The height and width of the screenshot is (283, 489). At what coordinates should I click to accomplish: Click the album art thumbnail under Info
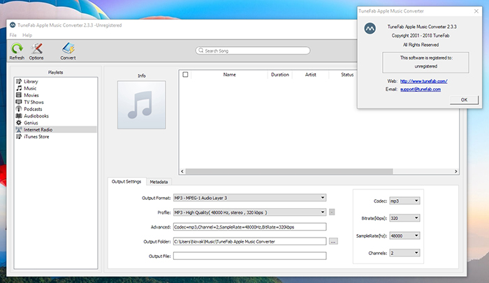point(142,105)
